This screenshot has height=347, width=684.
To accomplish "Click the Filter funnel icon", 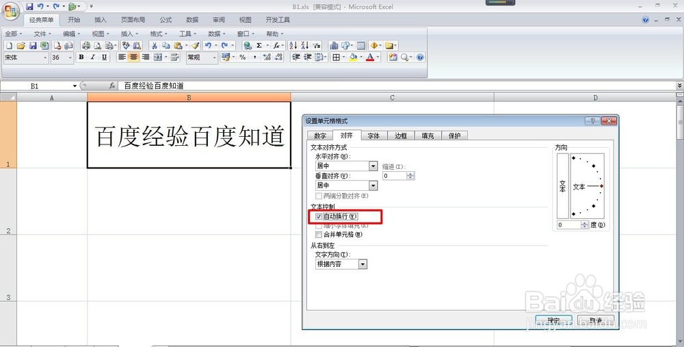I will [316, 45].
